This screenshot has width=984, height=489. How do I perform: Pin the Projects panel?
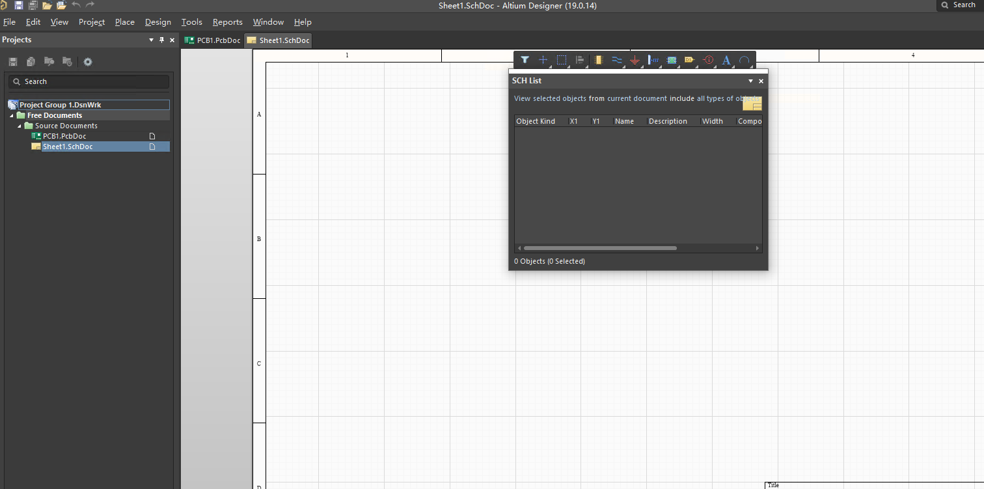click(162, 40)
